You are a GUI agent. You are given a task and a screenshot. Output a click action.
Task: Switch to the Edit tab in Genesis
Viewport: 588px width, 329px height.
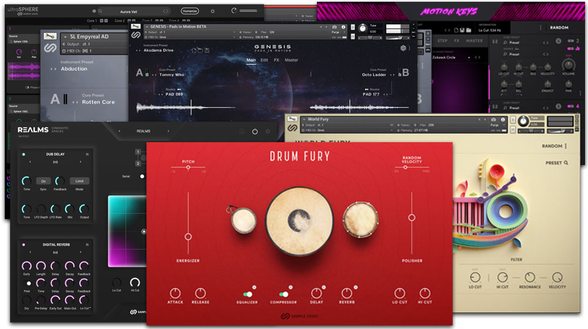click(x=265, y=60)
